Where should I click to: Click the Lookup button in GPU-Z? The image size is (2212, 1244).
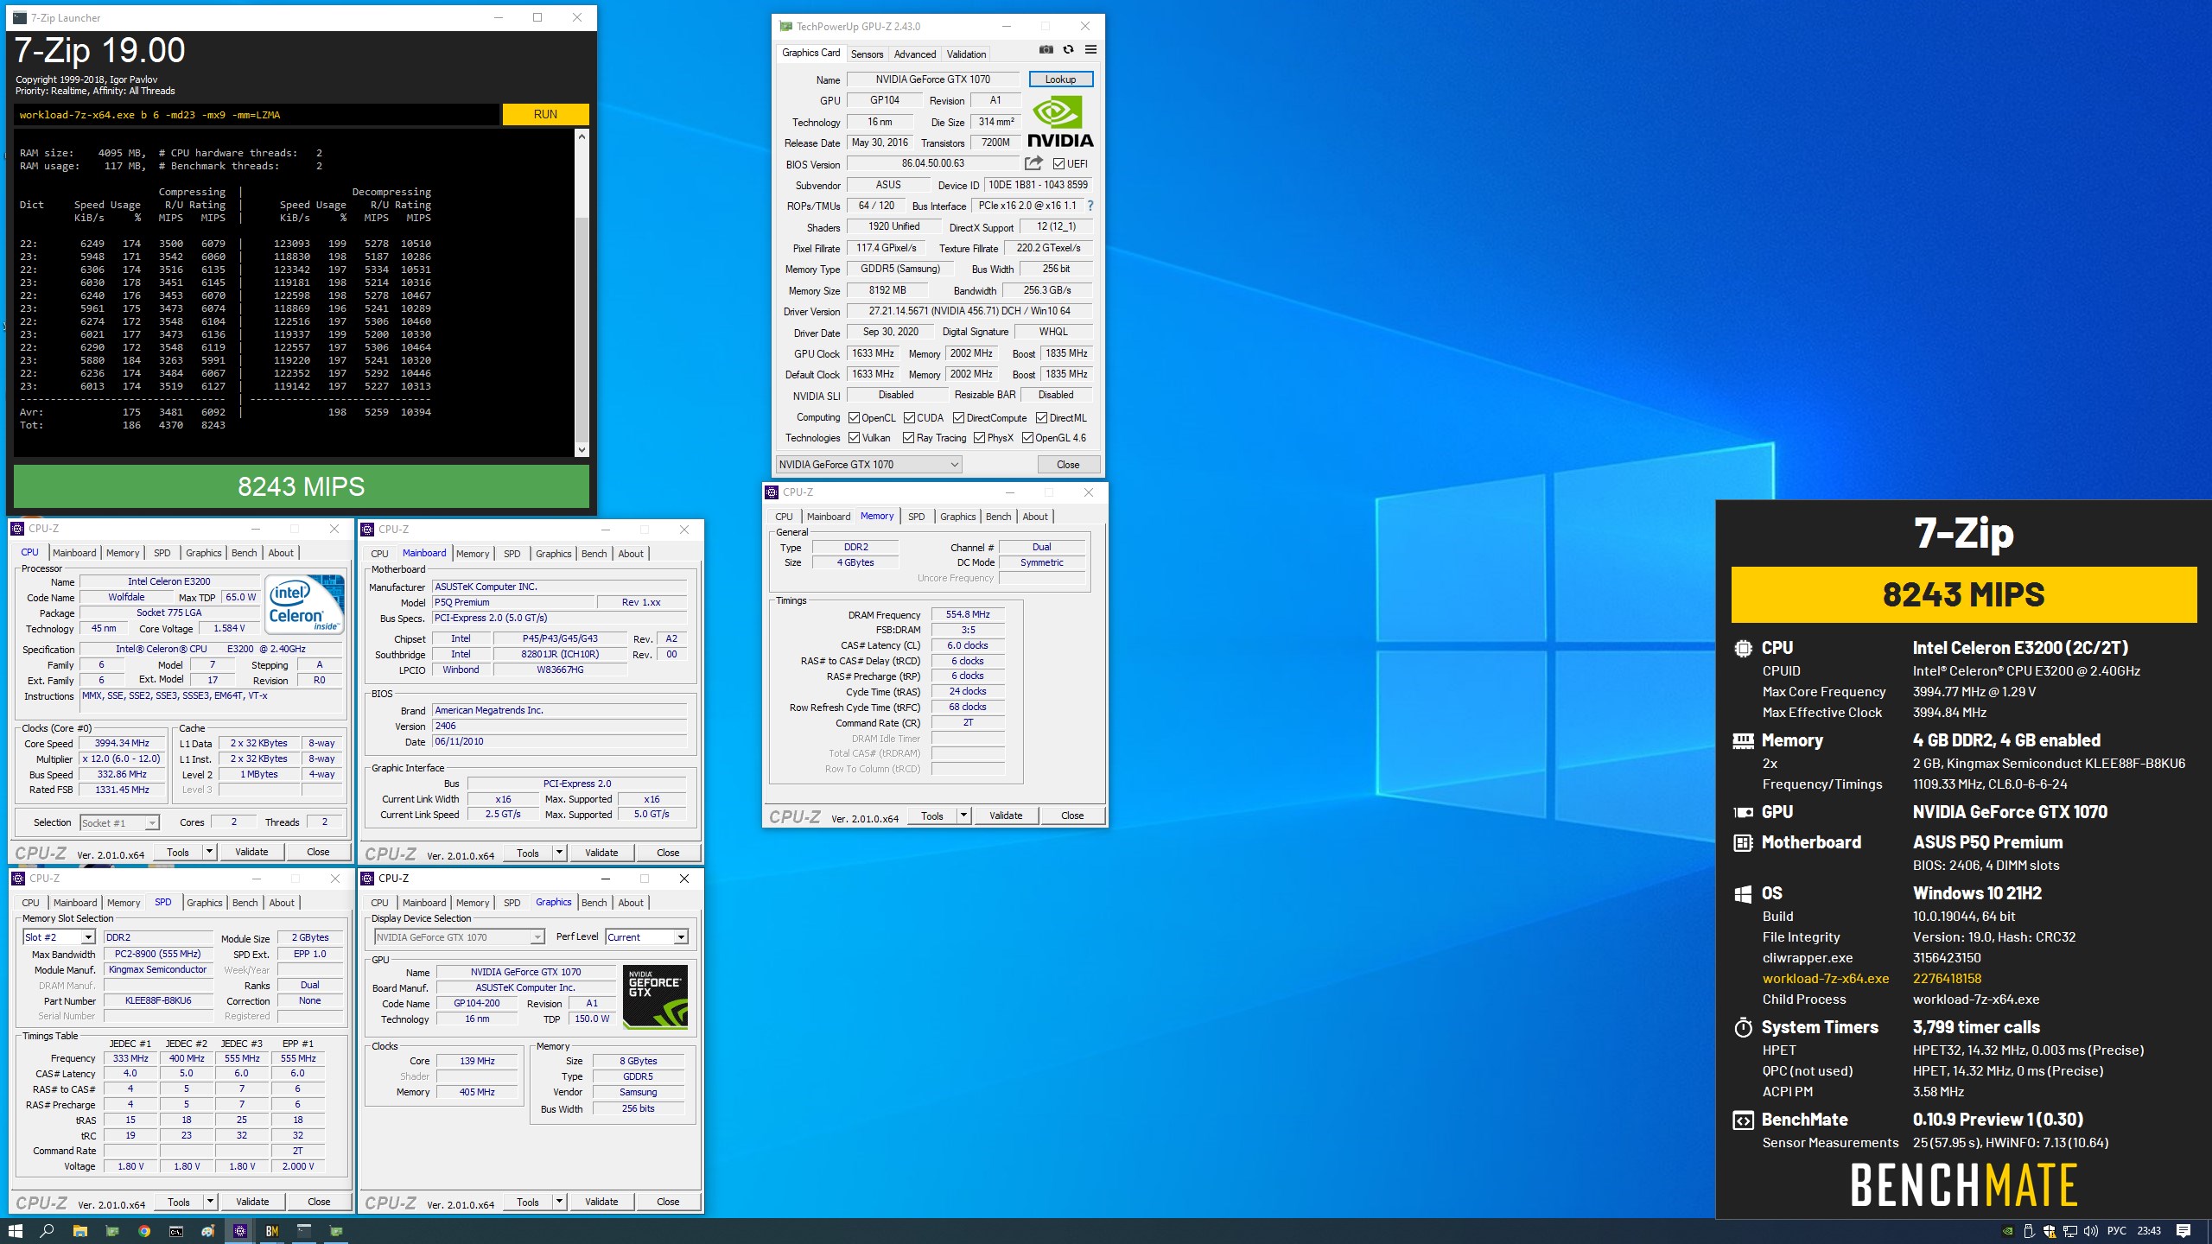pos(1060,79)
